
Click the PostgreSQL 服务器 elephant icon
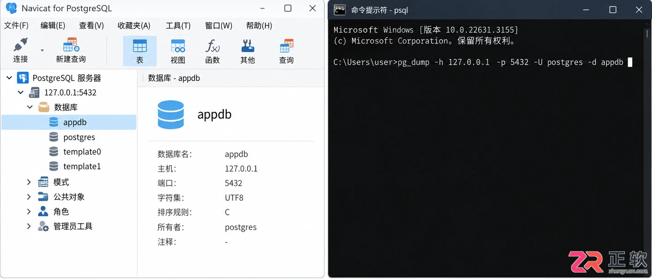coord(23,78)
